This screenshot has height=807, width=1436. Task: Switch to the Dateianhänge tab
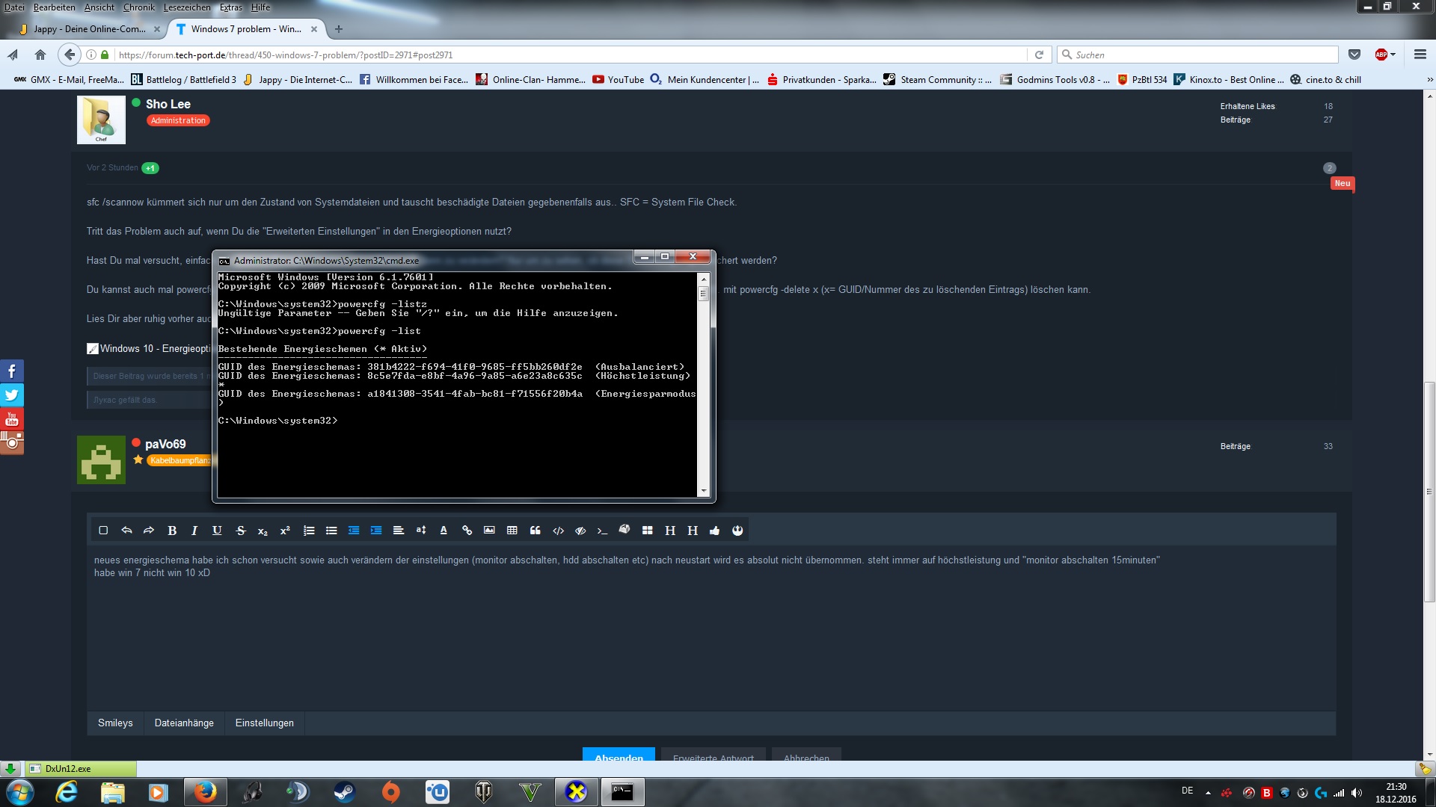[184, 723]
